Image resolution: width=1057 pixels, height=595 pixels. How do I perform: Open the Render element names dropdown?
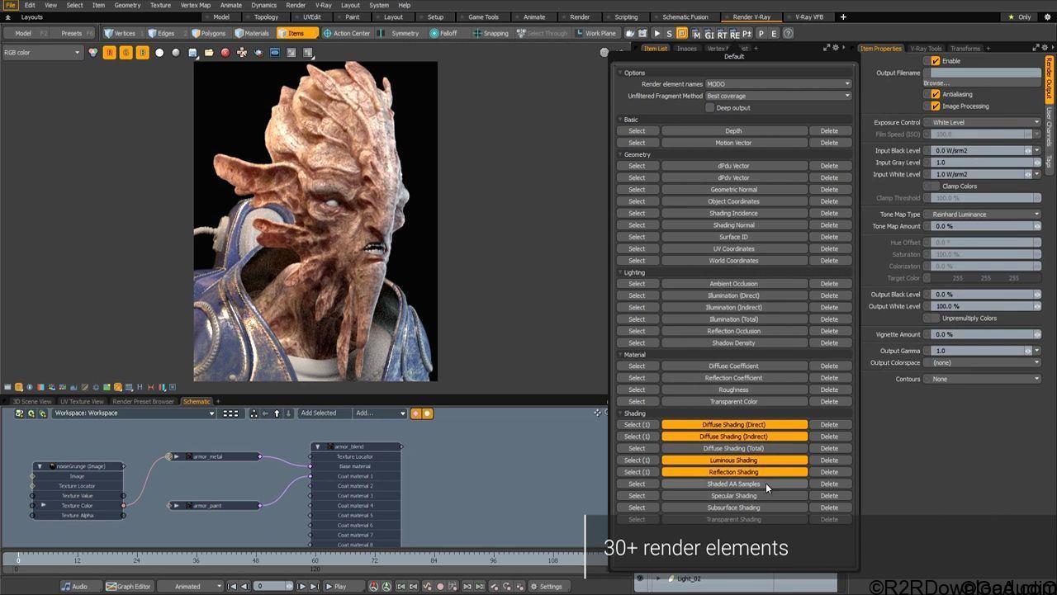pos(778,83)
